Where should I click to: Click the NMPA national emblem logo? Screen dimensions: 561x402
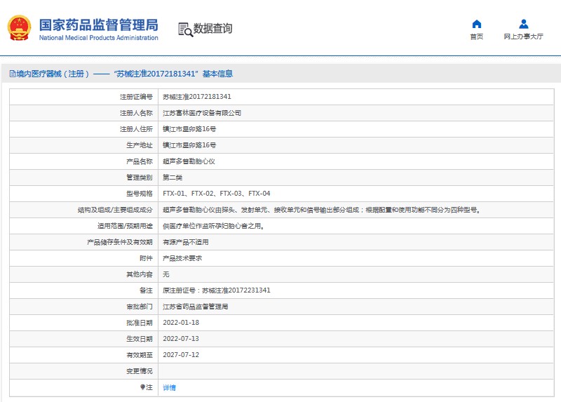tap(19, 28)
